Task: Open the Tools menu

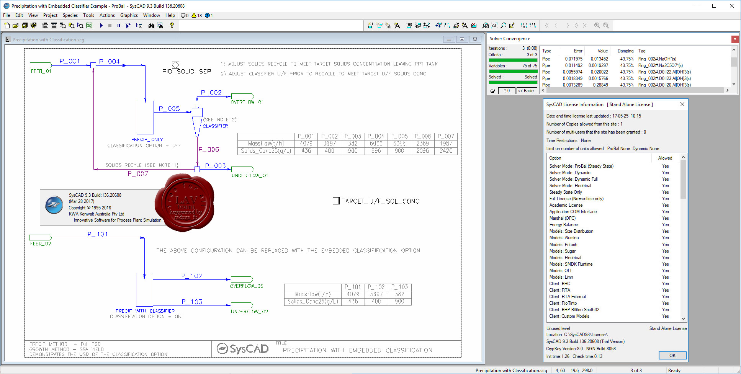Action: (88, 15)
